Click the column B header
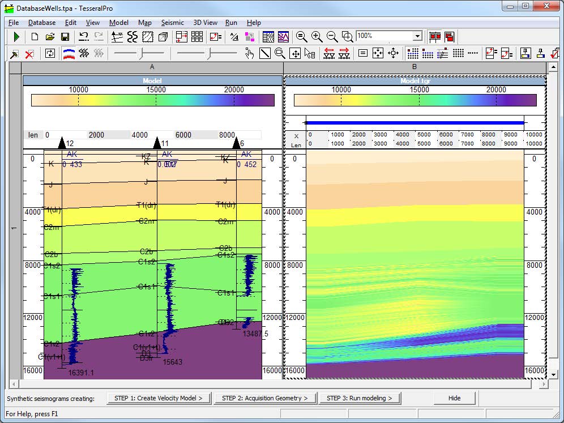 click(415, 67)
